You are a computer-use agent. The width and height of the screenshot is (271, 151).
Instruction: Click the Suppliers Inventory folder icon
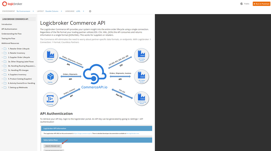[5, 75]
